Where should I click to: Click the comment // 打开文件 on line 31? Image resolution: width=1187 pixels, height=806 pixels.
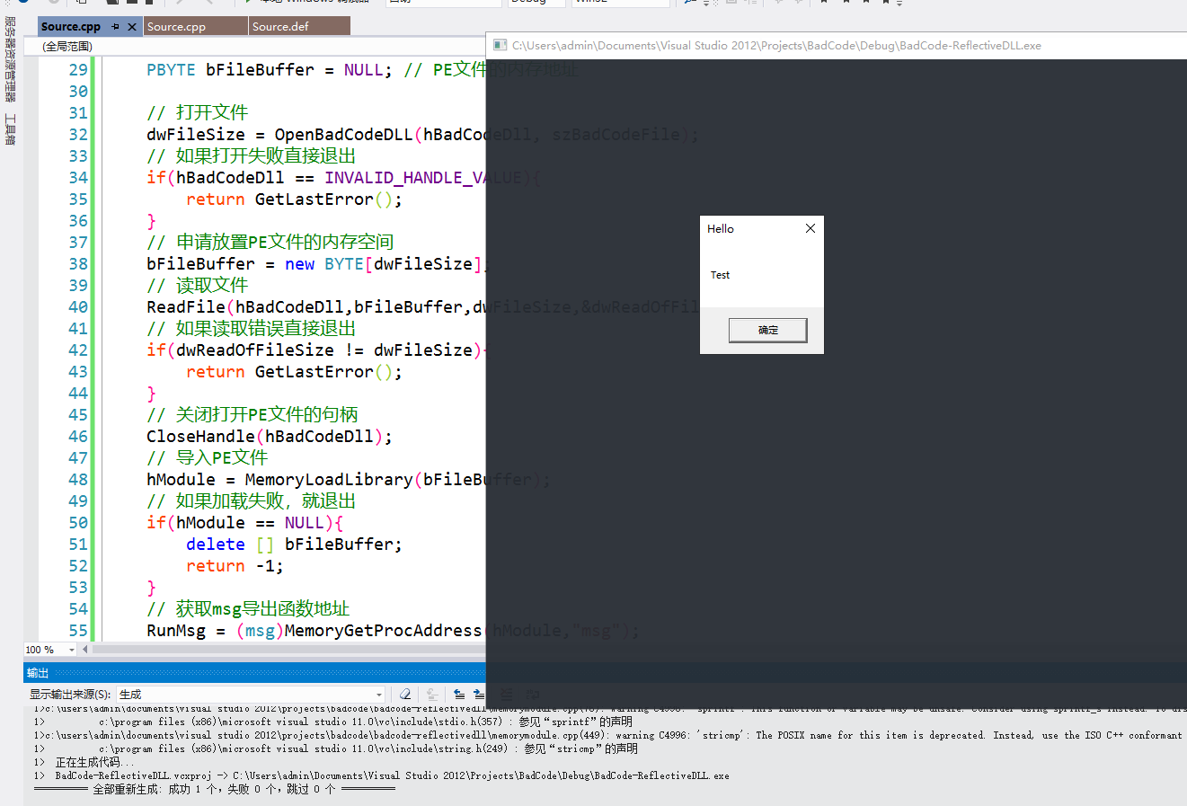[x=198, y=113]
